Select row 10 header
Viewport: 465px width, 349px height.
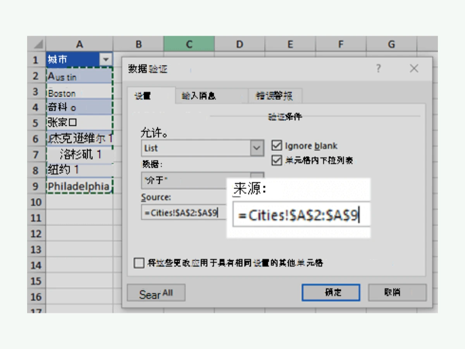coord(36,202)
